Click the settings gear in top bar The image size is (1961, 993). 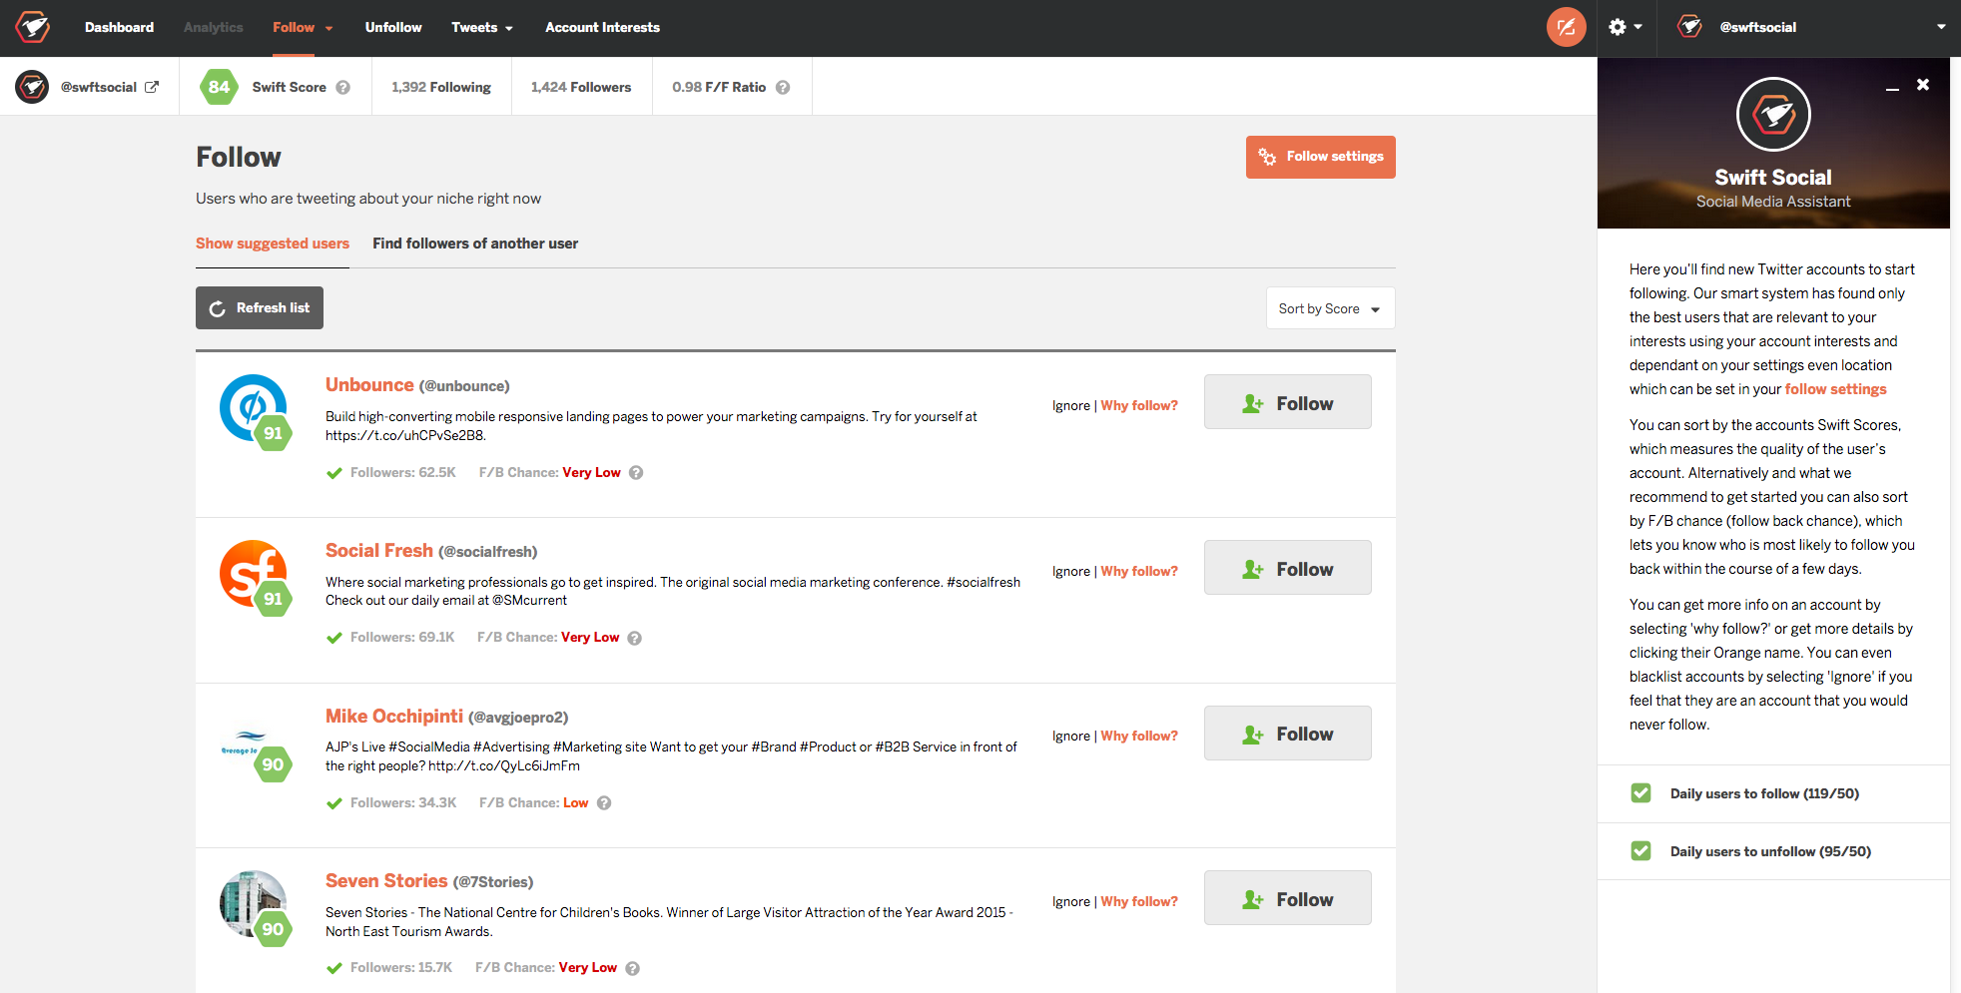(x=1619, y=27)
